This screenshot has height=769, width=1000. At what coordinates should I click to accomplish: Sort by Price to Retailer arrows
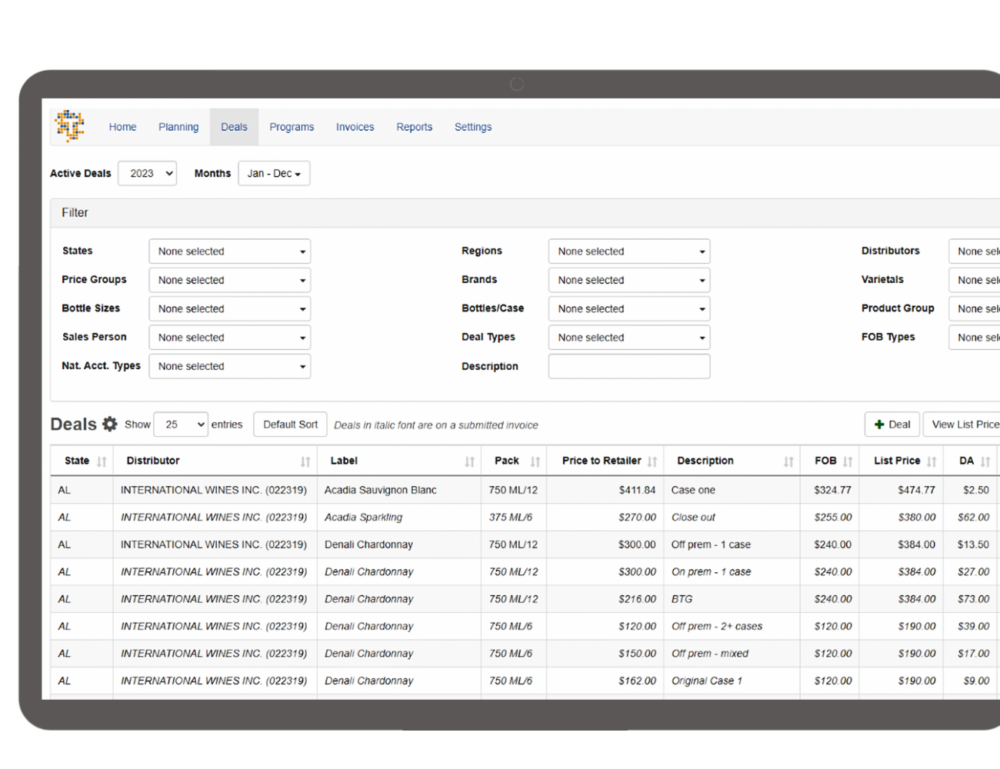coord(652,461)
